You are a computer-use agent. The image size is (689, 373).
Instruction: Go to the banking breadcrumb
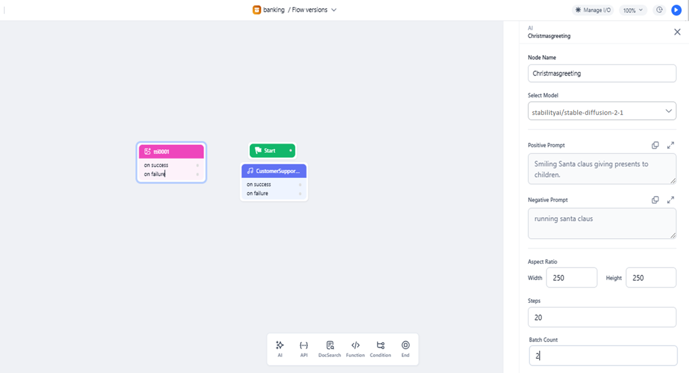click(274, 10)
